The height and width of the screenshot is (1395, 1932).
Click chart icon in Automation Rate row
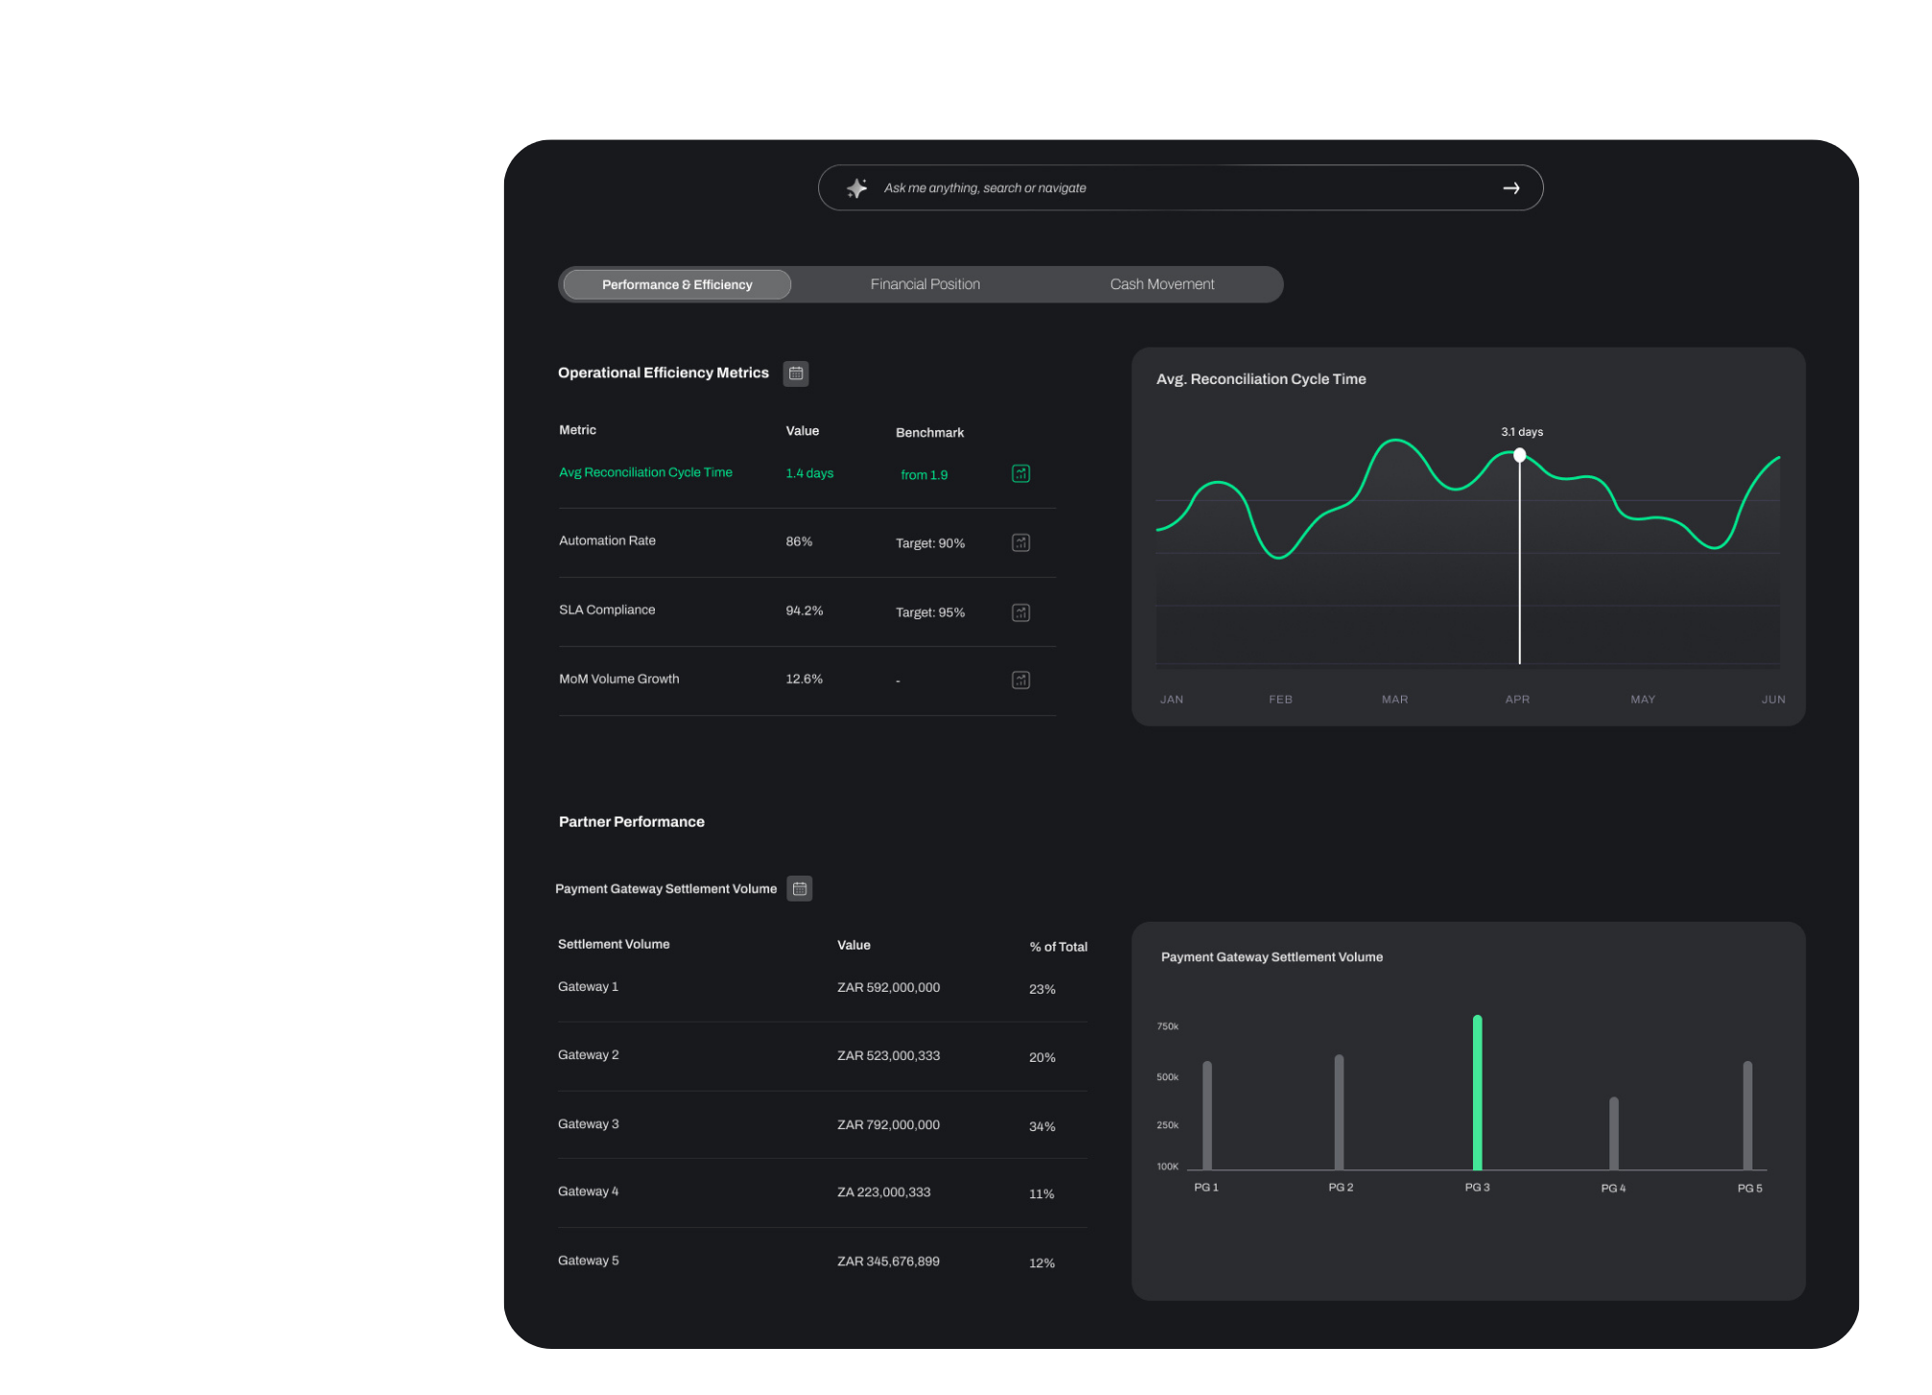[x=1021, y=542]
